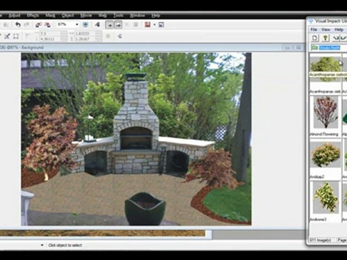Click the 'Click object to select' status text
Viewport: 347px width, 260px height.
pos(65,245)
